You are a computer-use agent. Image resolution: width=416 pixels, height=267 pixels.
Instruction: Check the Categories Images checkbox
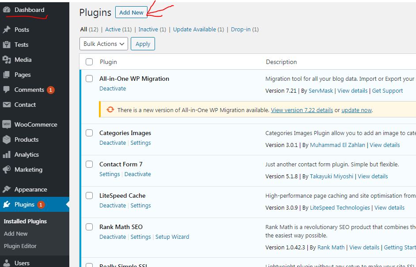click(x=89, y=133)
